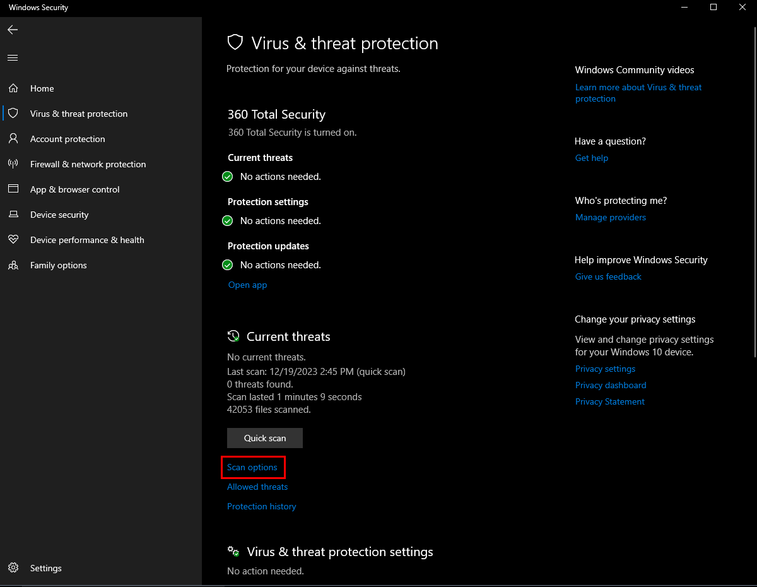Open Home via house icon
This screenshot has height=587, width=757.
pyautogui.click(x=13, y=88)
